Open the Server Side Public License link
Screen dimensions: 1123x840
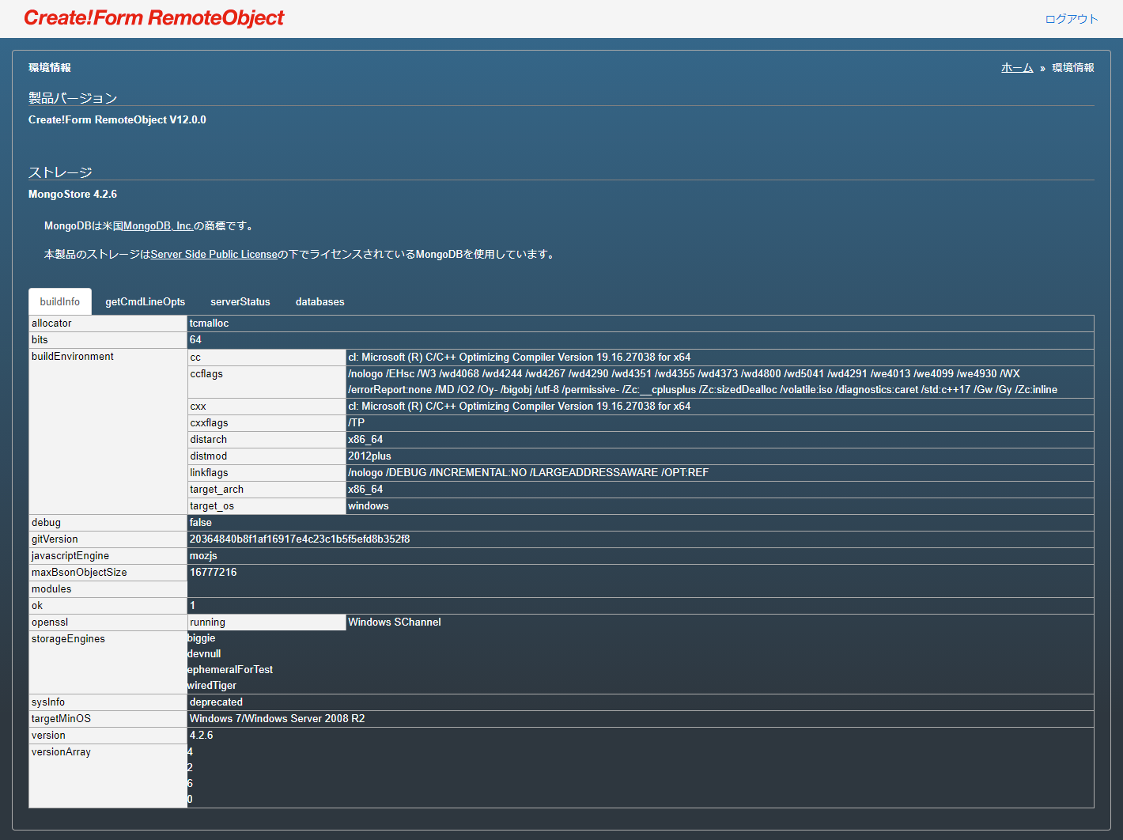point(214,255)
